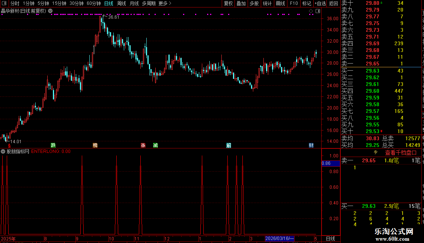Switch to 月线 monthly chart

[134, 3]
